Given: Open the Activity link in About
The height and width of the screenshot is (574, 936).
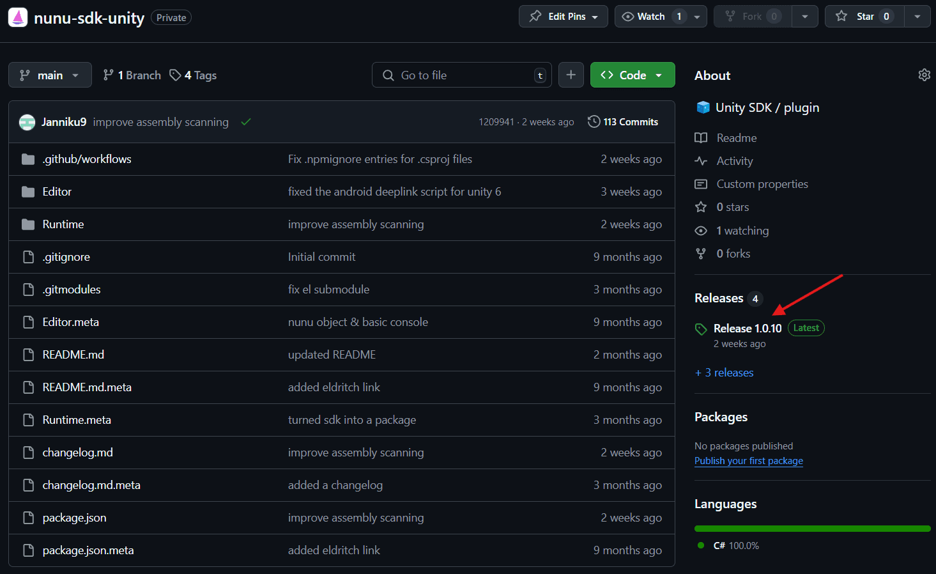Looking at the screenshot, I should (735, 161).
